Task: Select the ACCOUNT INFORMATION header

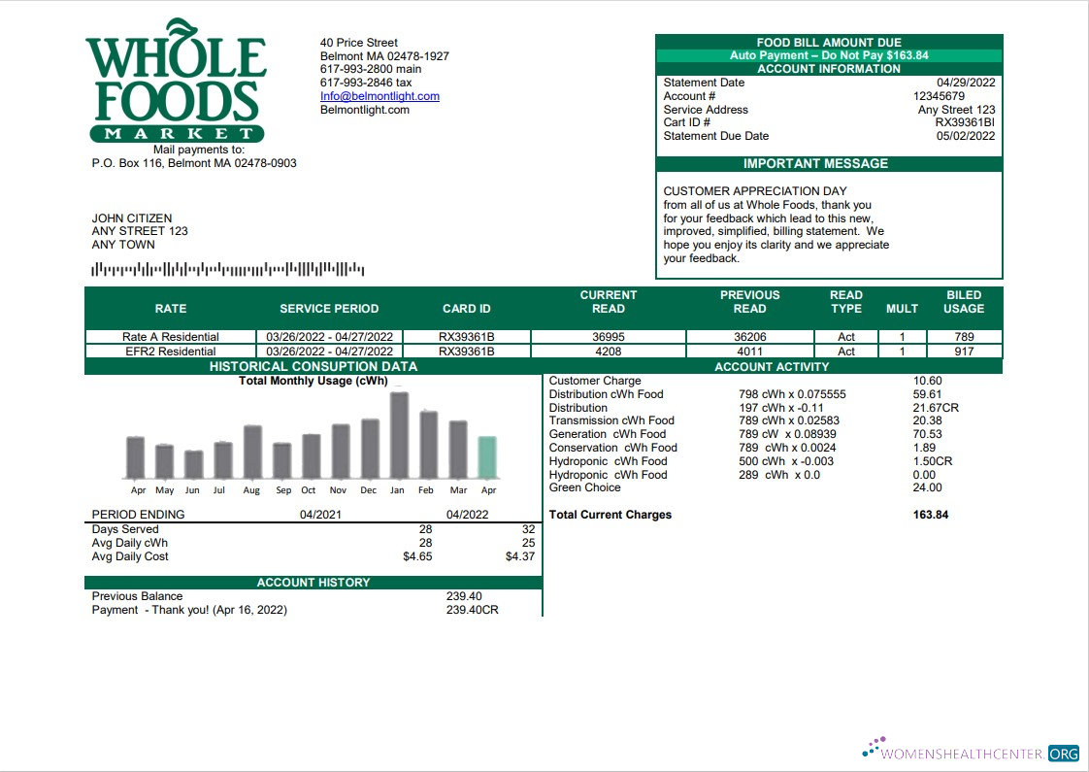Action: click(830, 69)
